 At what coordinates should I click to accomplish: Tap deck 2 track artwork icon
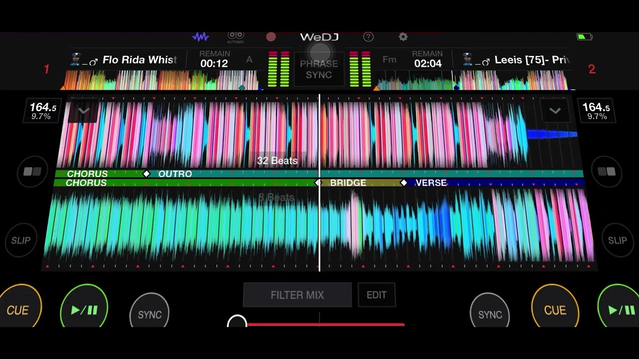468,59
